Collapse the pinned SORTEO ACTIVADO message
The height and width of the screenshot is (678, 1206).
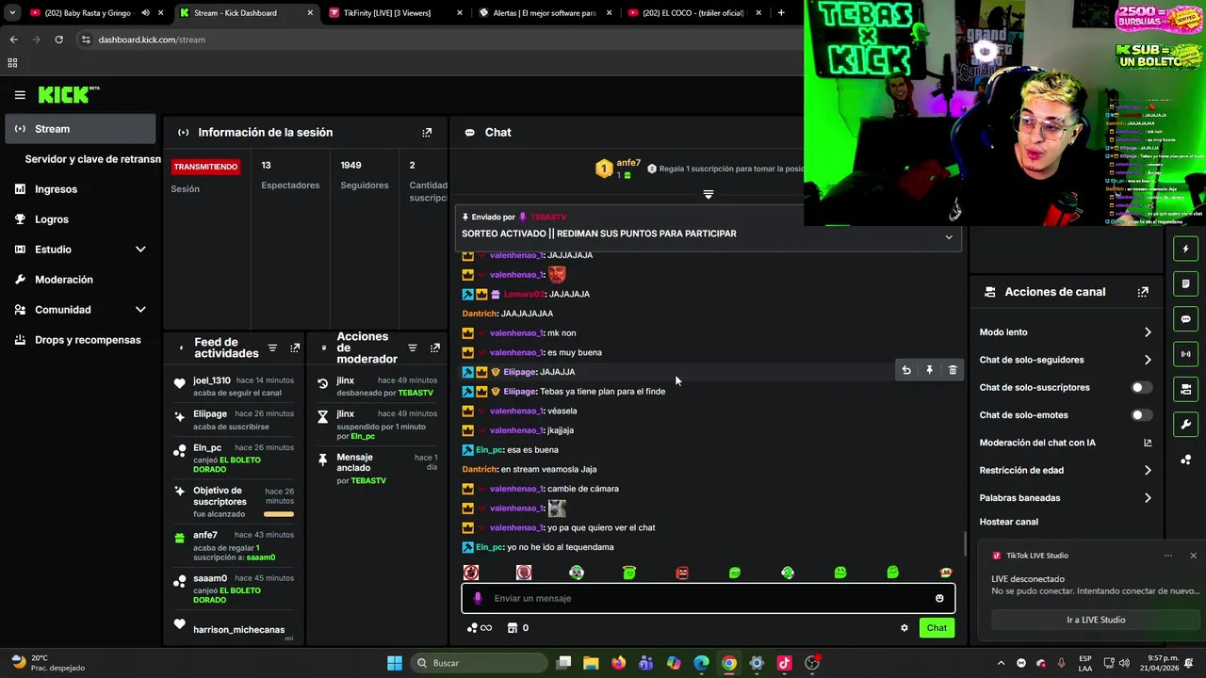coord(949,237)
